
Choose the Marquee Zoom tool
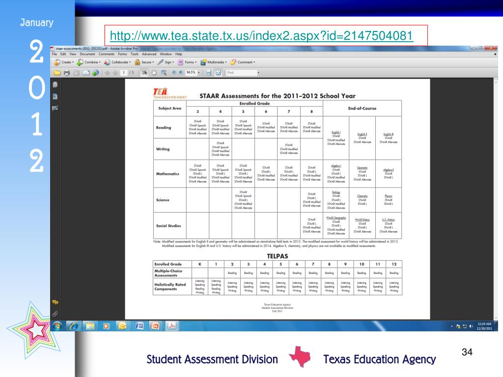click(164, 73)
